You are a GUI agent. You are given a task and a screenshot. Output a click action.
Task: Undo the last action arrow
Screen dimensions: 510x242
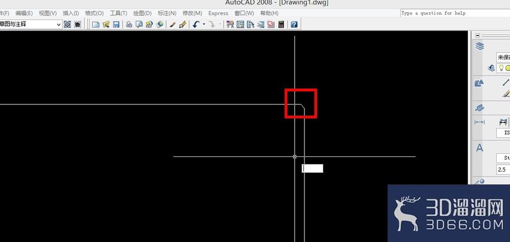click(x=195, y=24)
